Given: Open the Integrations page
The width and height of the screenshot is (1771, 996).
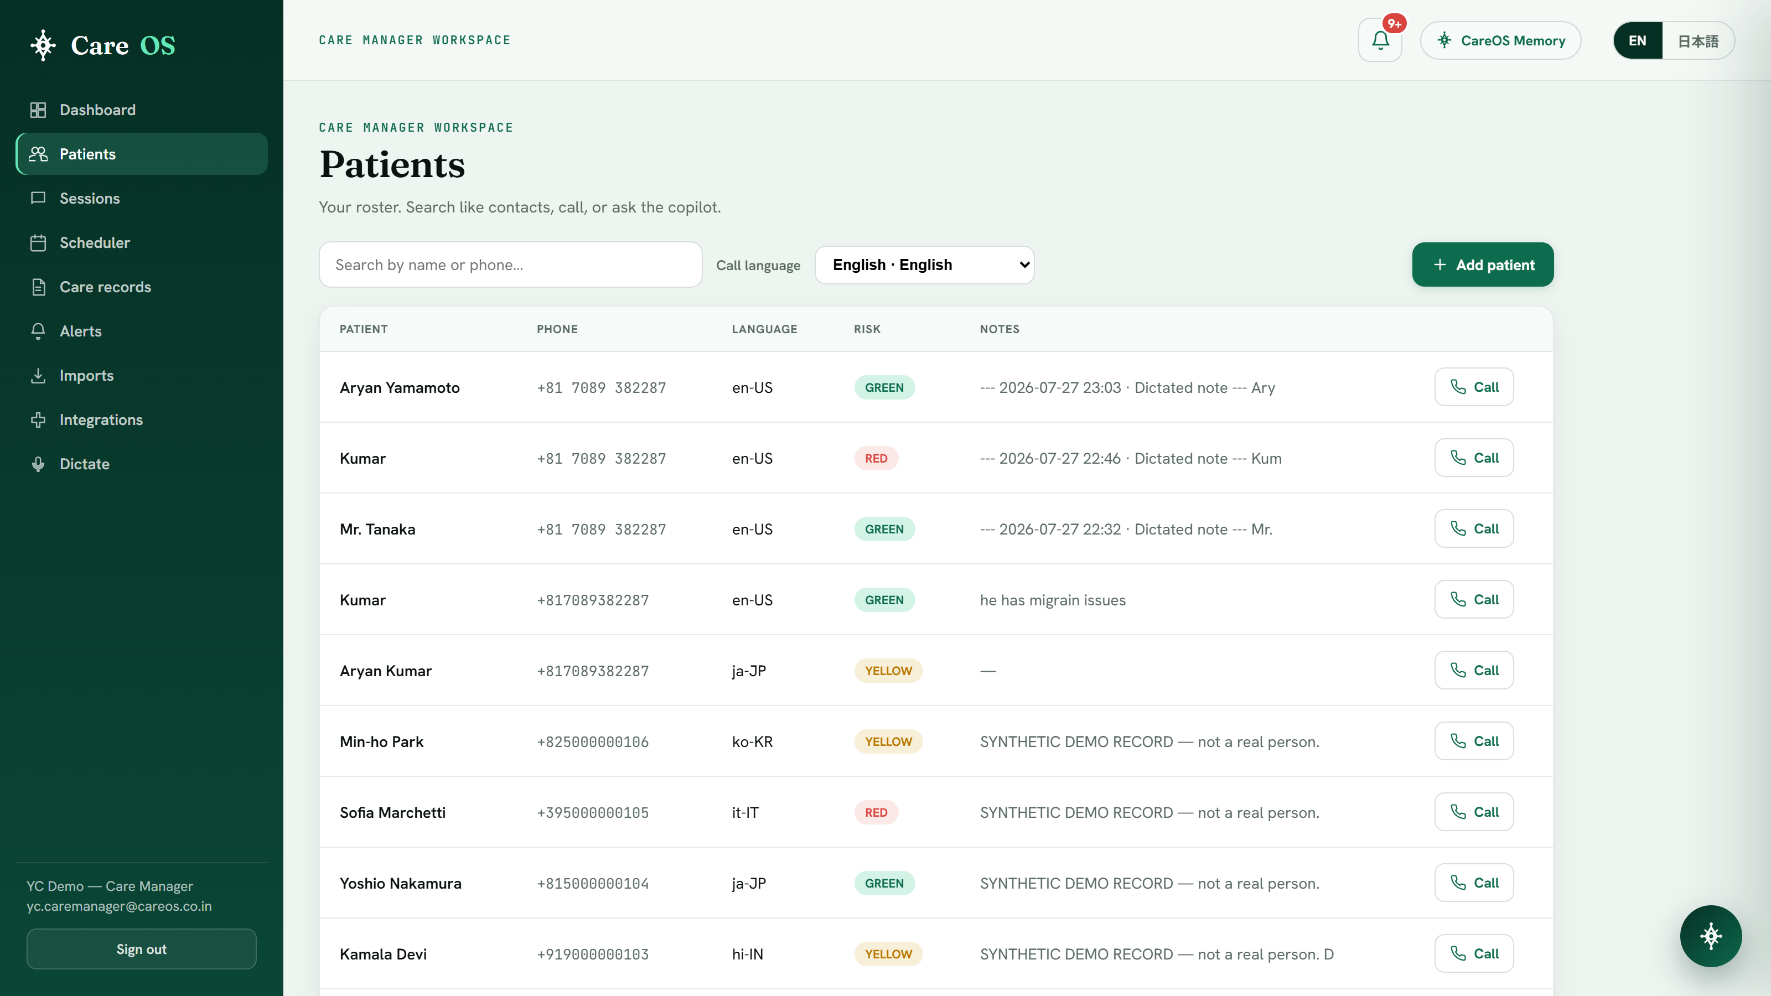Looking at the screenshot, I should [x=142, y=420].
